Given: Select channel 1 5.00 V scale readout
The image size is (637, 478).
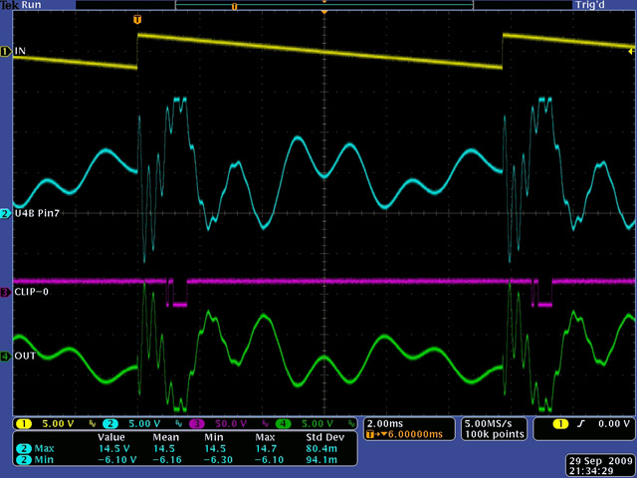Looking at the screenshot, I should tap(39, 423).
